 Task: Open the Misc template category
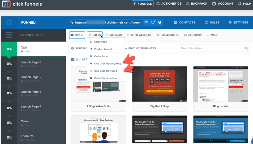coord(212,35)
